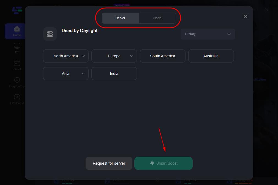Click the Smart Boost button

point(163,163)
